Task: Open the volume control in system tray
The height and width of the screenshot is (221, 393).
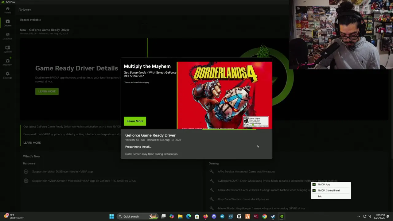Action: point(369,216)
